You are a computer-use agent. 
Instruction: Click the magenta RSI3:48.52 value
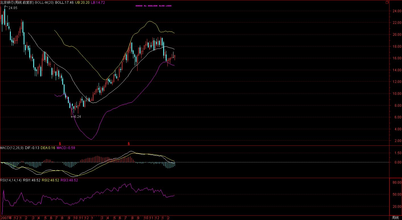tap(69, 180)
